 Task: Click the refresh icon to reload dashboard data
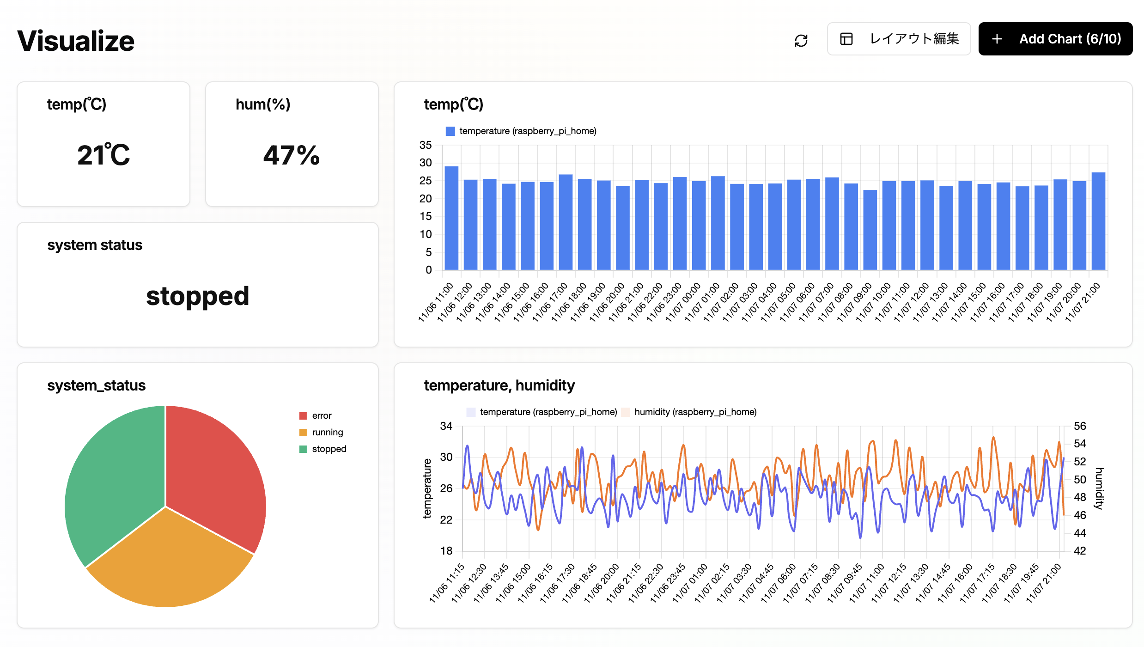(802, 40)
